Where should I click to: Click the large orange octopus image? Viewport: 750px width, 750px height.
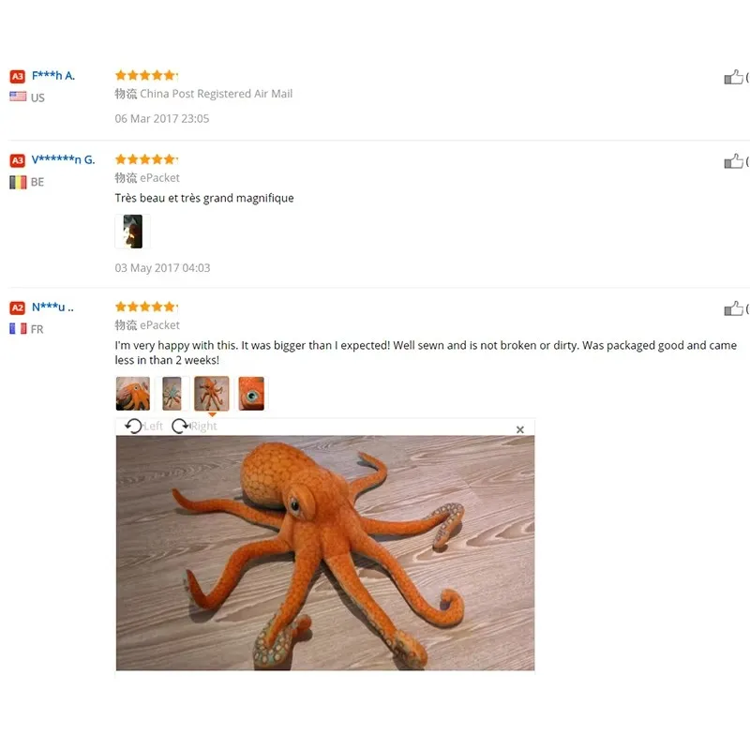pyautogui.click(x=325, y=552)
